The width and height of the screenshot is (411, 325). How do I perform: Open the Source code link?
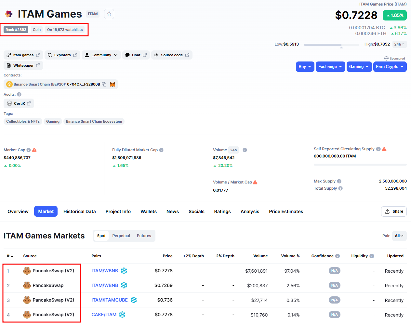pos(172,55)
